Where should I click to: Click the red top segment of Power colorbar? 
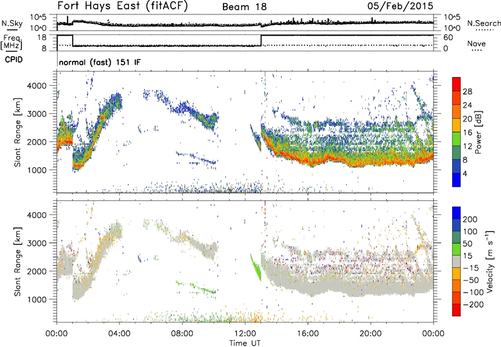point(457,84)
